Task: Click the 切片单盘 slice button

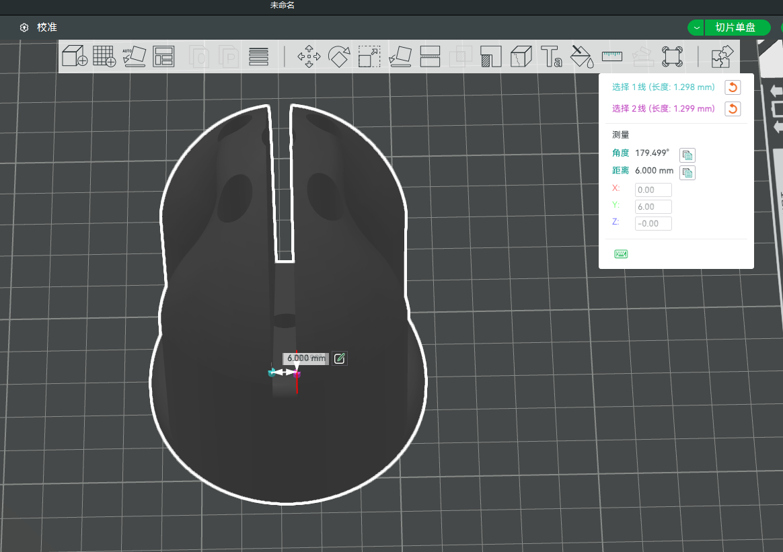Action: pos(735,28)
